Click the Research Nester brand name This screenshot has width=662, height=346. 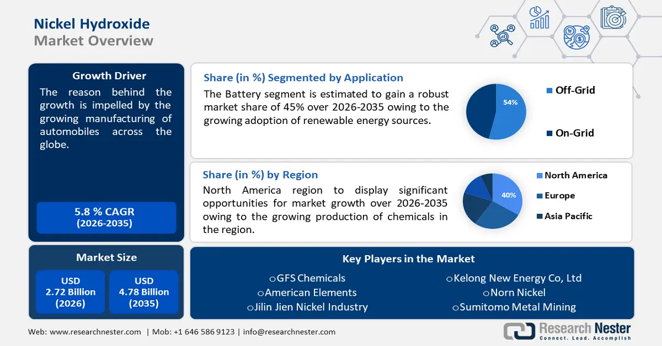point(585,328)
